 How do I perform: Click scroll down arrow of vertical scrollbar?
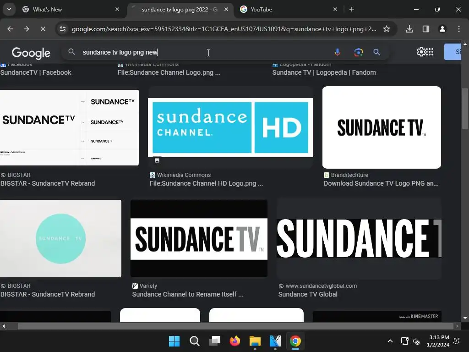[465, 318]
